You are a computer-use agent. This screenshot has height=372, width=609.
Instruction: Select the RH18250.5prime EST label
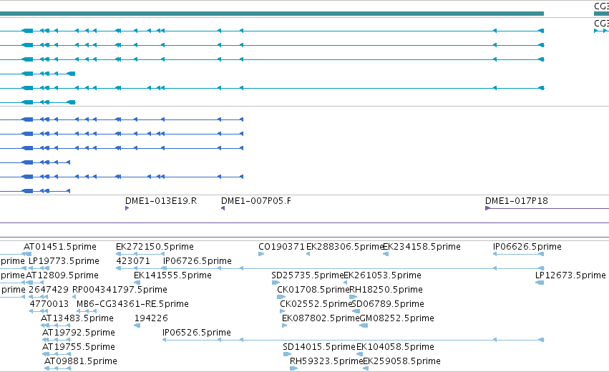pos(386,290)
